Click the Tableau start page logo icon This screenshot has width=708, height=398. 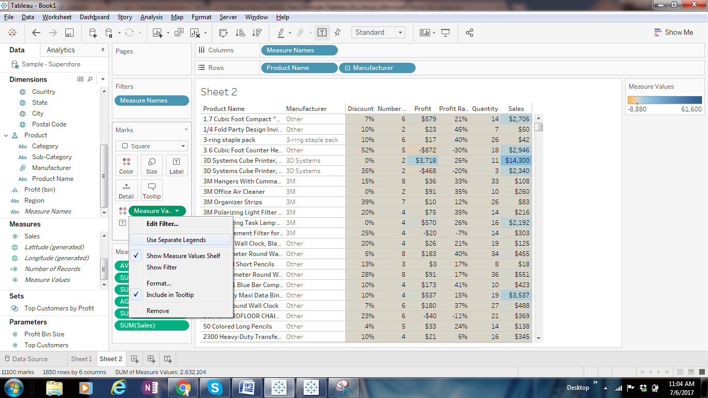[x=12, y=32]
